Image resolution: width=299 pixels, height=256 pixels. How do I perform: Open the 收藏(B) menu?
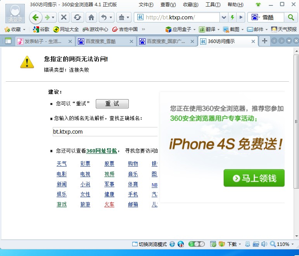(191, 5)
